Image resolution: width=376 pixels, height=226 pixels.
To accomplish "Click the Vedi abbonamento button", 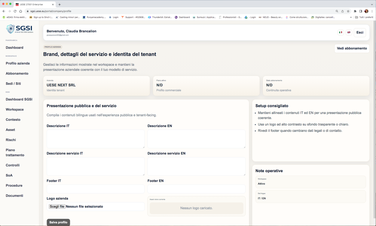I will pyautogui.click(x=352, y=49).
